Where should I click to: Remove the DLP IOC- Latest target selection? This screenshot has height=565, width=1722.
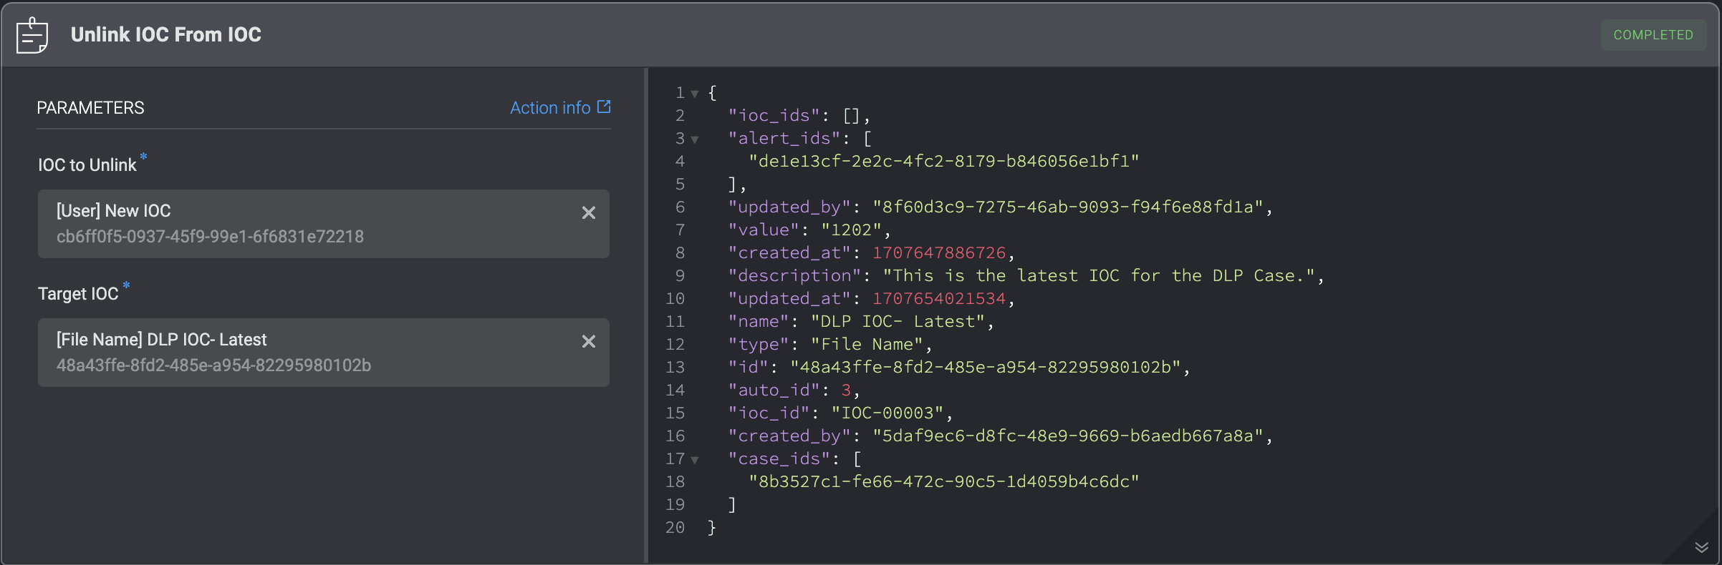pos(589,341)
